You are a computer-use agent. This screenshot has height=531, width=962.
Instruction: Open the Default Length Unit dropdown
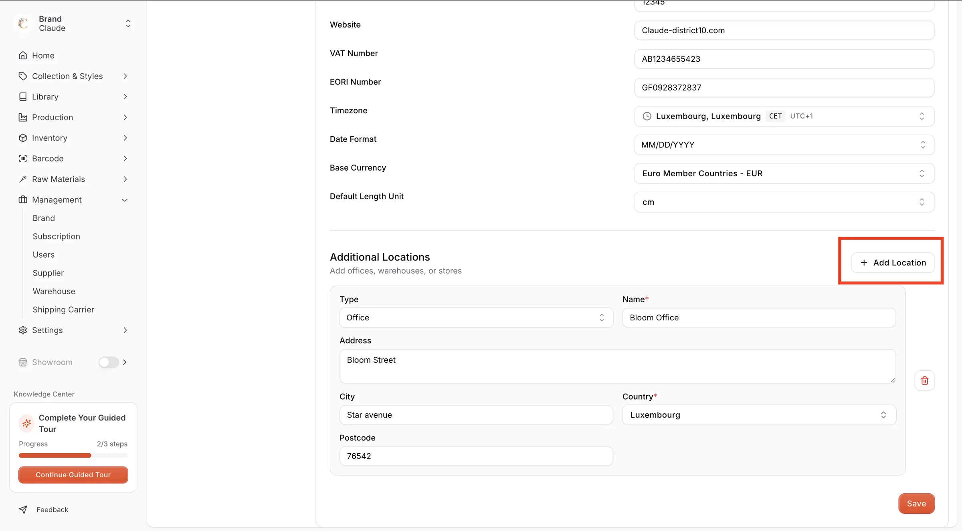tap(784, 202)
